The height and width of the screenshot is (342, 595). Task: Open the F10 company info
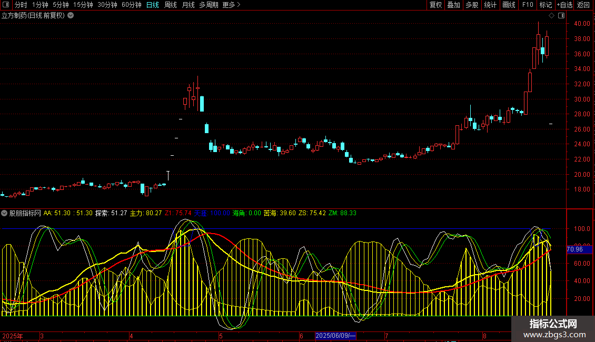tap(528, 5)
